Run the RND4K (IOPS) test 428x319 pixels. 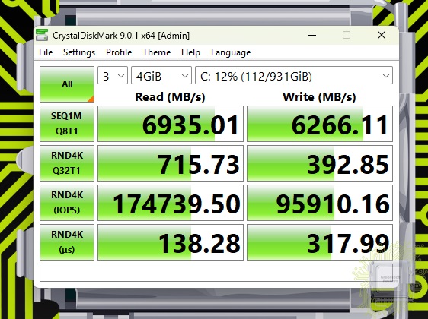(x=67, y=203)
